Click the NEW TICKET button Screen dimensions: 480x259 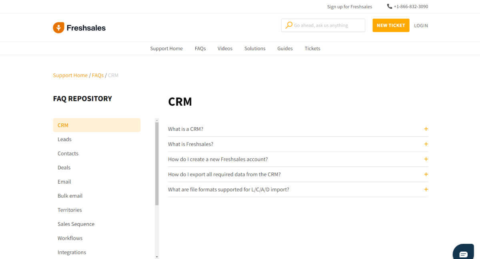(391, 25)
